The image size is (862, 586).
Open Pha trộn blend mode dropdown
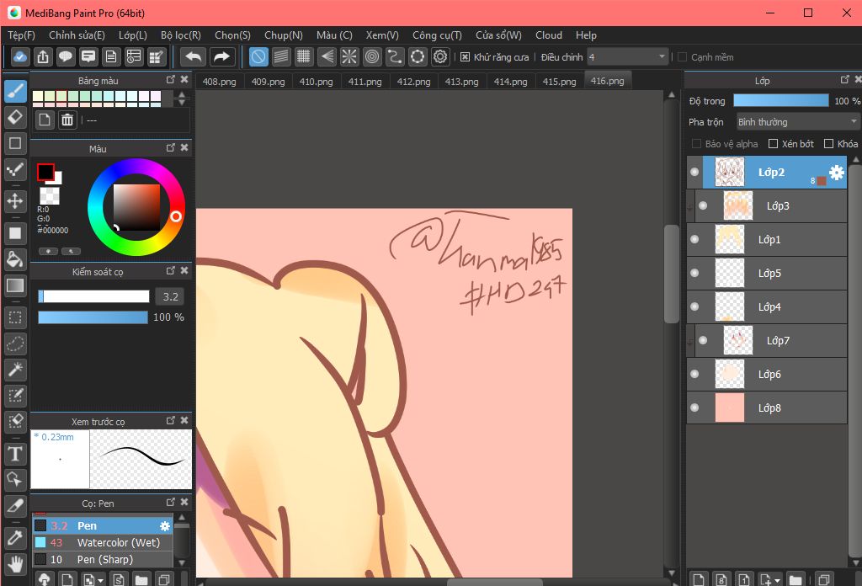[x=797, y=122]
